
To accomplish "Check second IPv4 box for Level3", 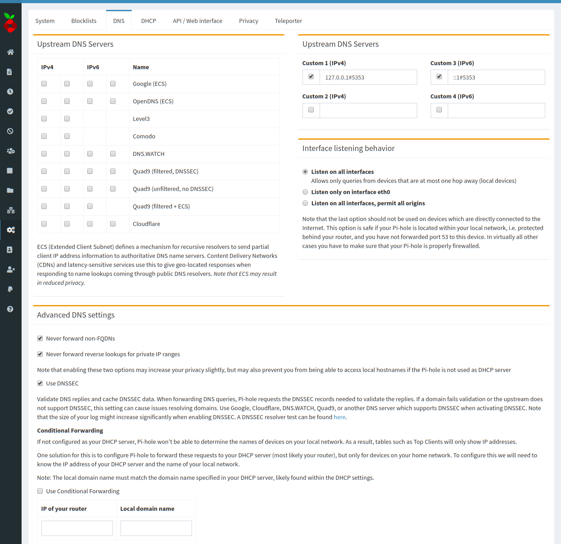I will tap(67, 119).
